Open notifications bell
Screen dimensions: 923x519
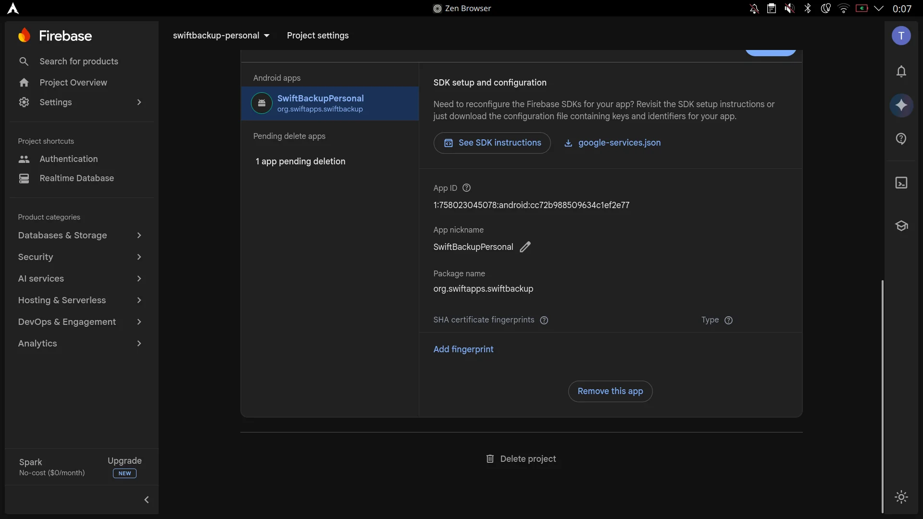(x=901, y=72)
